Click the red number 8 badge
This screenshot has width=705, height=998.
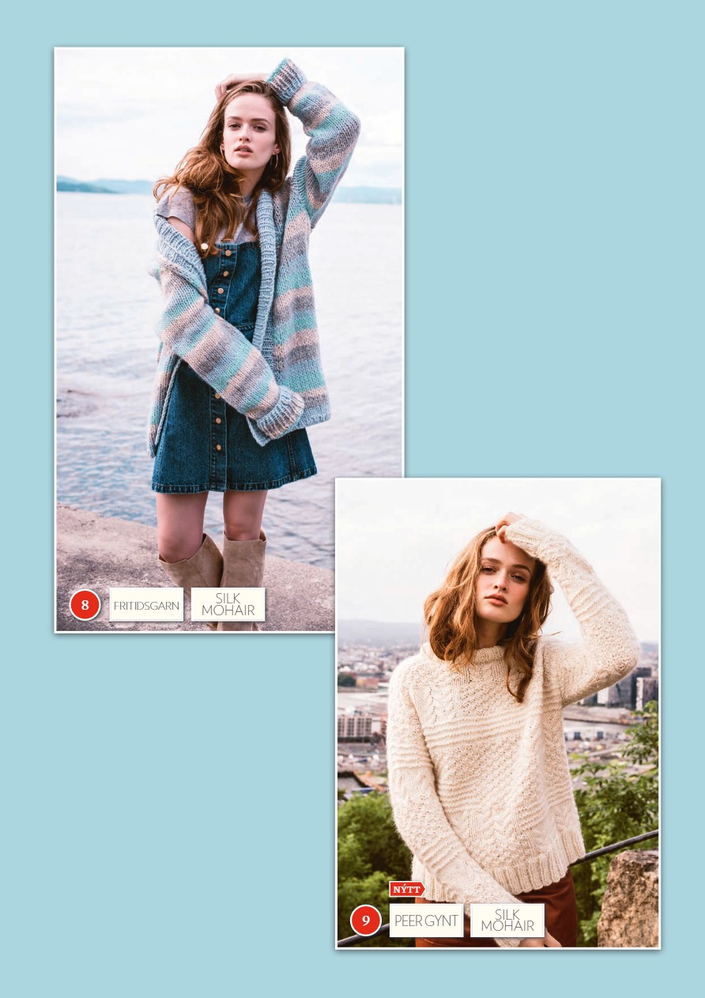(85, 605)
